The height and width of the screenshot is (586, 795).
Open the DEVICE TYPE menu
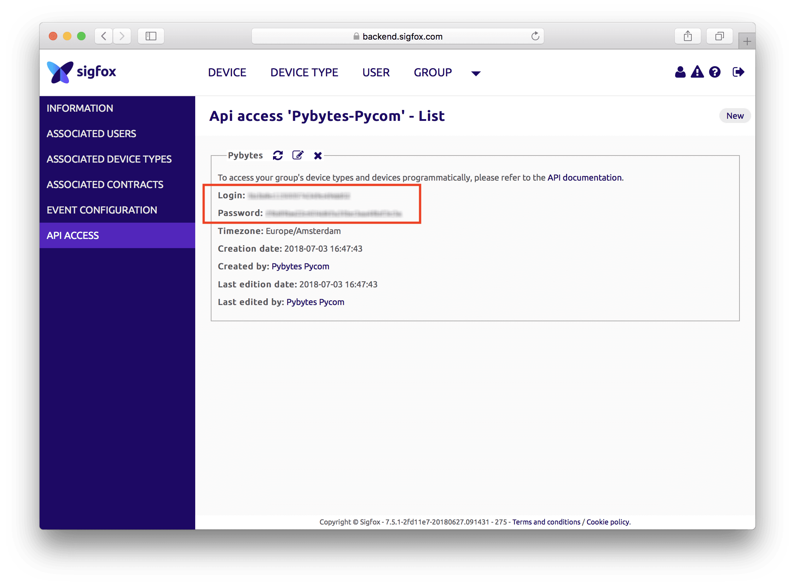[304, 72]
